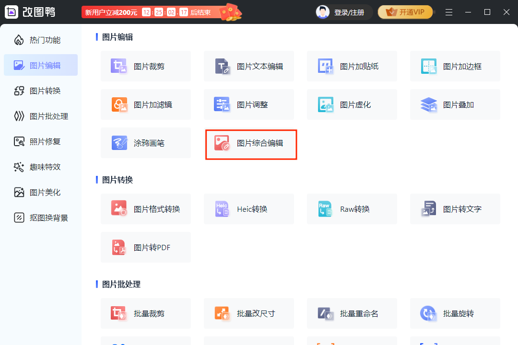Open the 批量重命名 batch rename tool
Screen dimensions: 518x345
352,313
